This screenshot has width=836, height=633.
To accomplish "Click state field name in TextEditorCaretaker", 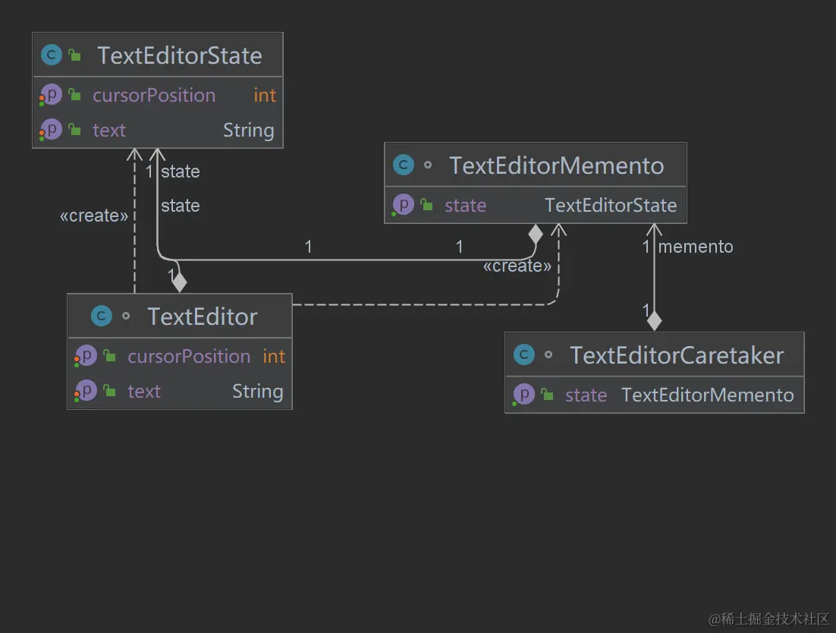I will coord(586,395).
